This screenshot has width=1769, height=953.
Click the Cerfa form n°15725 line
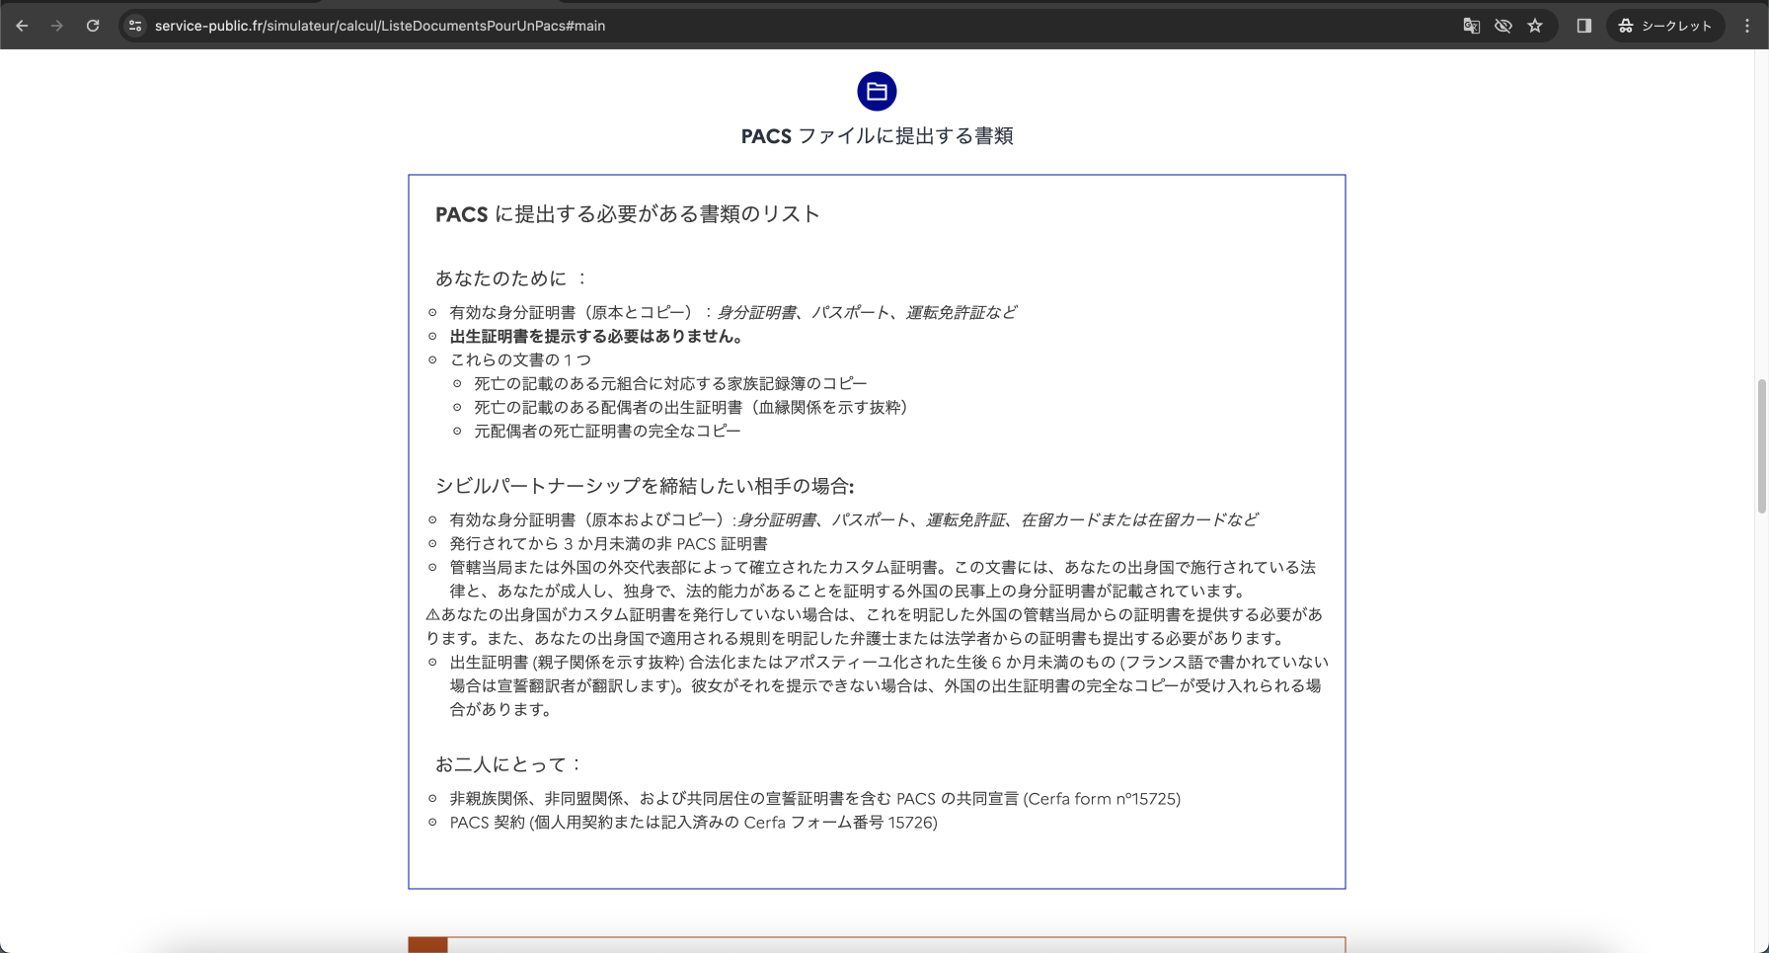pyautogui.click(x=814, y=798)
